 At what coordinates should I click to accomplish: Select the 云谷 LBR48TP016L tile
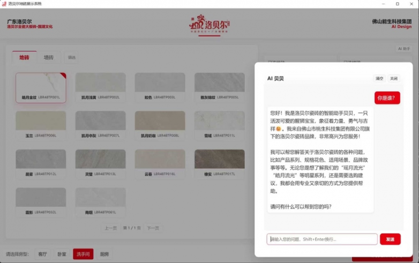160,164
